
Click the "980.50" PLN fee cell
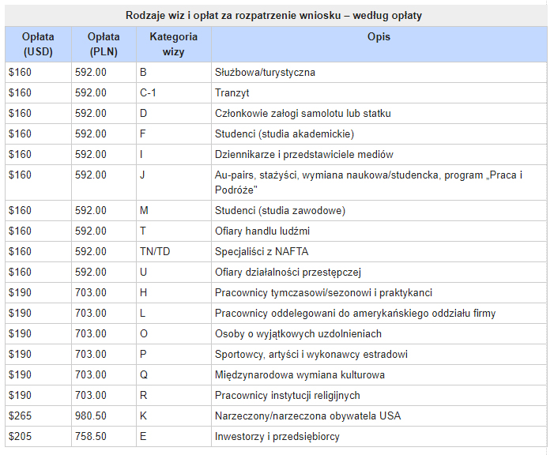[x=104, y=416]
